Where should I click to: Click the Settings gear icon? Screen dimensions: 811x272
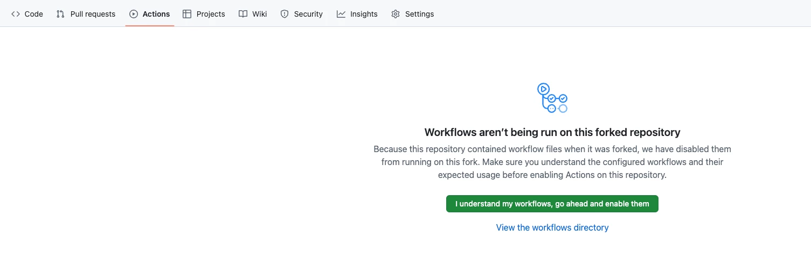[x=396, y=14]
